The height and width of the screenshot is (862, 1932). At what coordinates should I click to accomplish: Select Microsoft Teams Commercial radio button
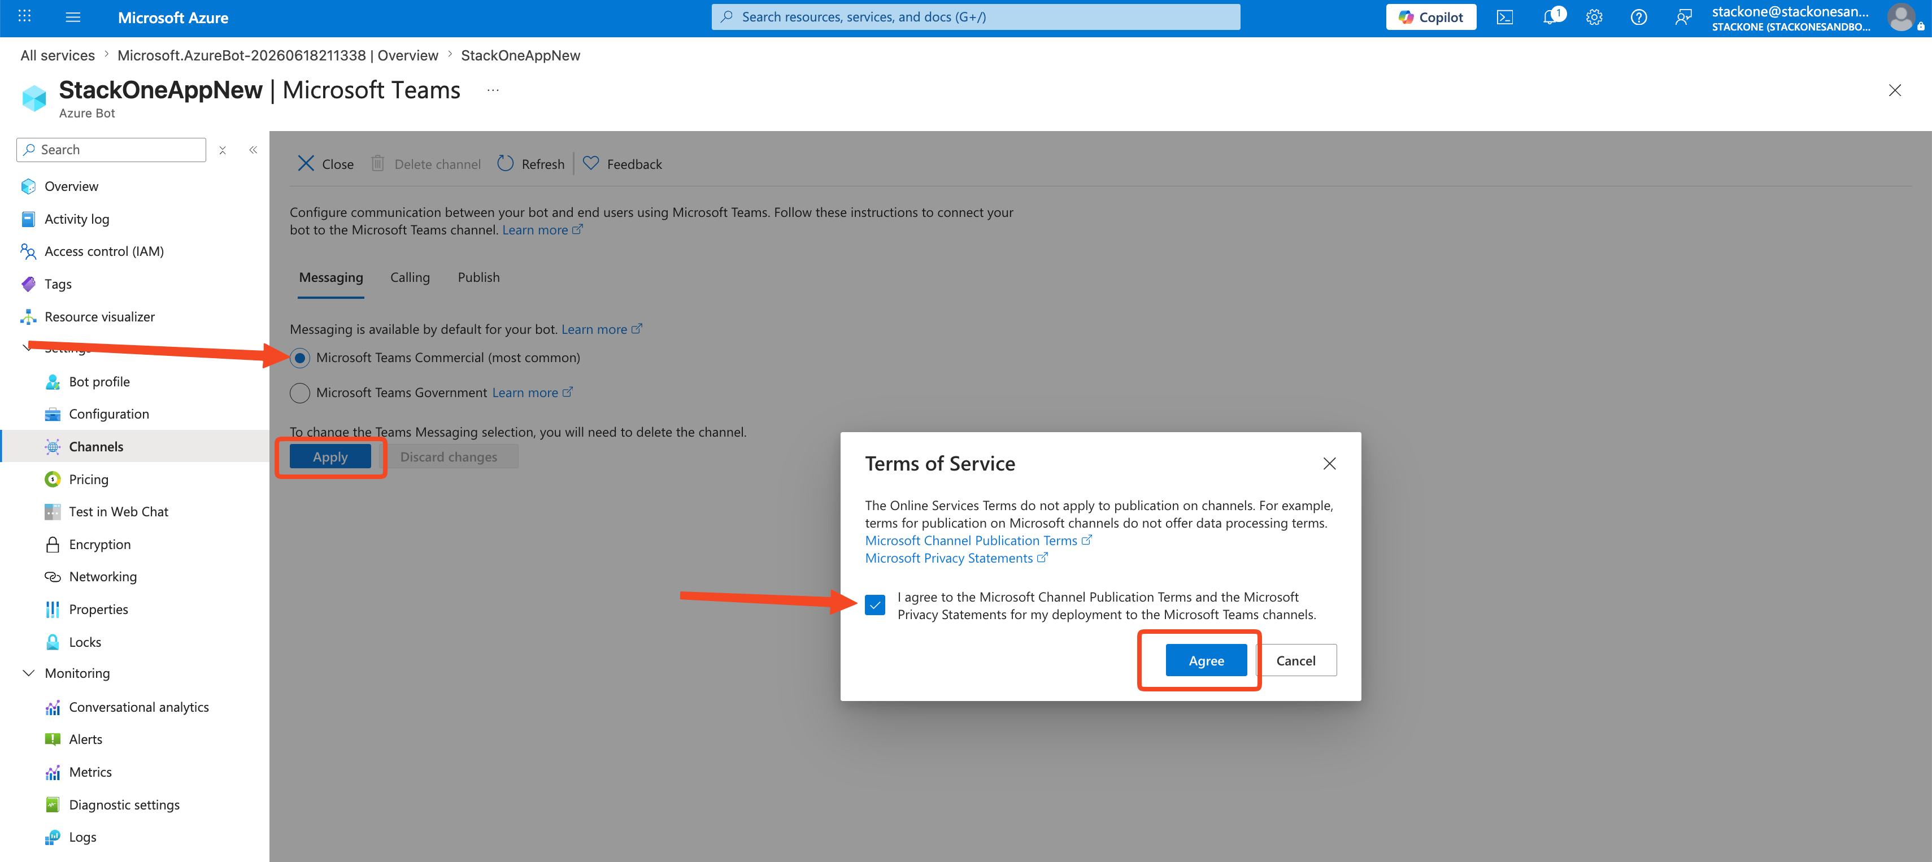tap(300, 358)
